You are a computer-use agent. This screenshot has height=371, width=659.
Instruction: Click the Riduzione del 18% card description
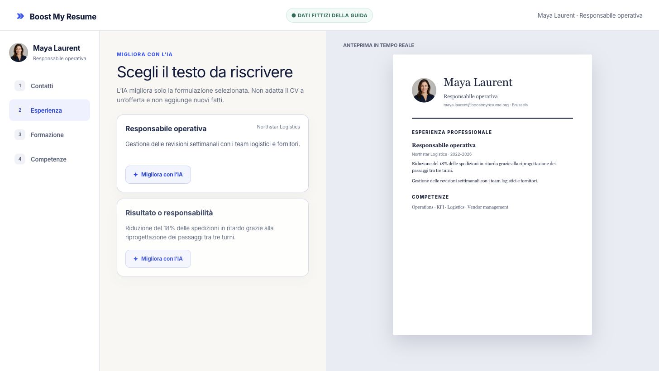point(200,233)
